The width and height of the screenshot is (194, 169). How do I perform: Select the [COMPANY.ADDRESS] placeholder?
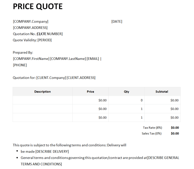[30, 28]
